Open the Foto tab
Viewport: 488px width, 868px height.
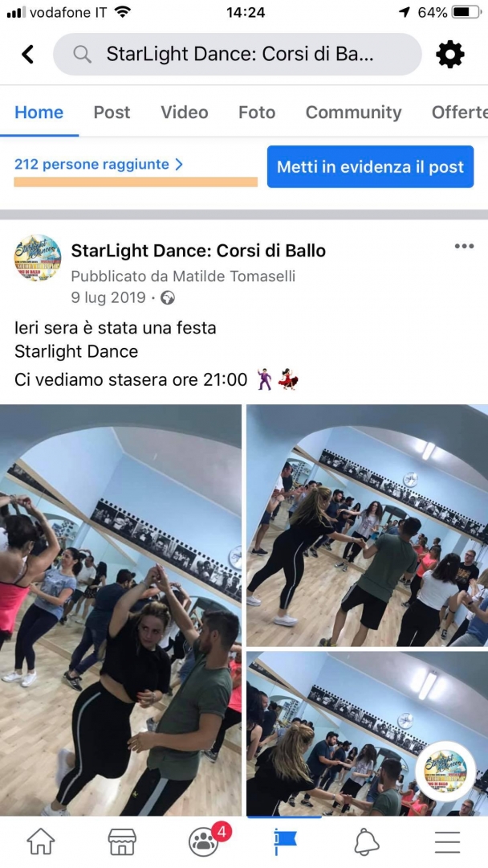[256, 113]
